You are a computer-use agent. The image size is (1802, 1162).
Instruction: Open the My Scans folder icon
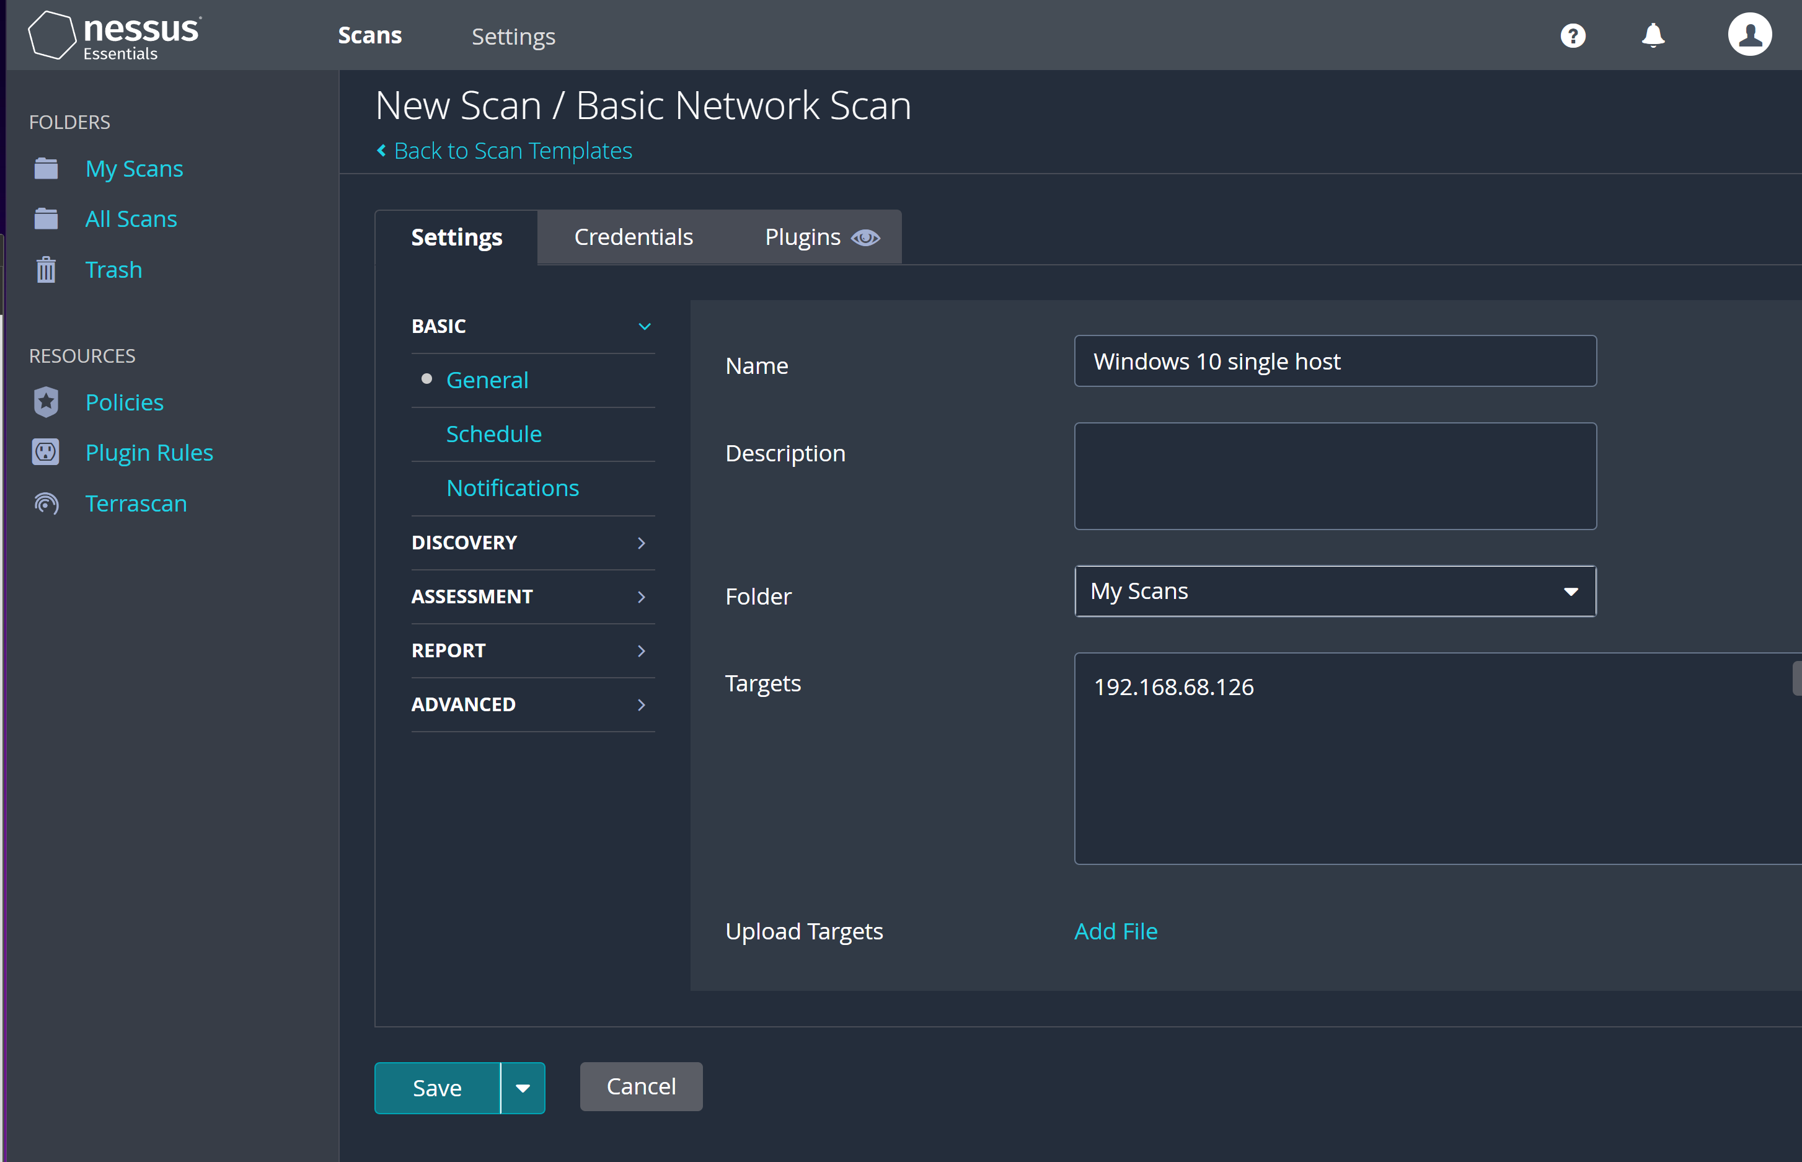point(46,167)
